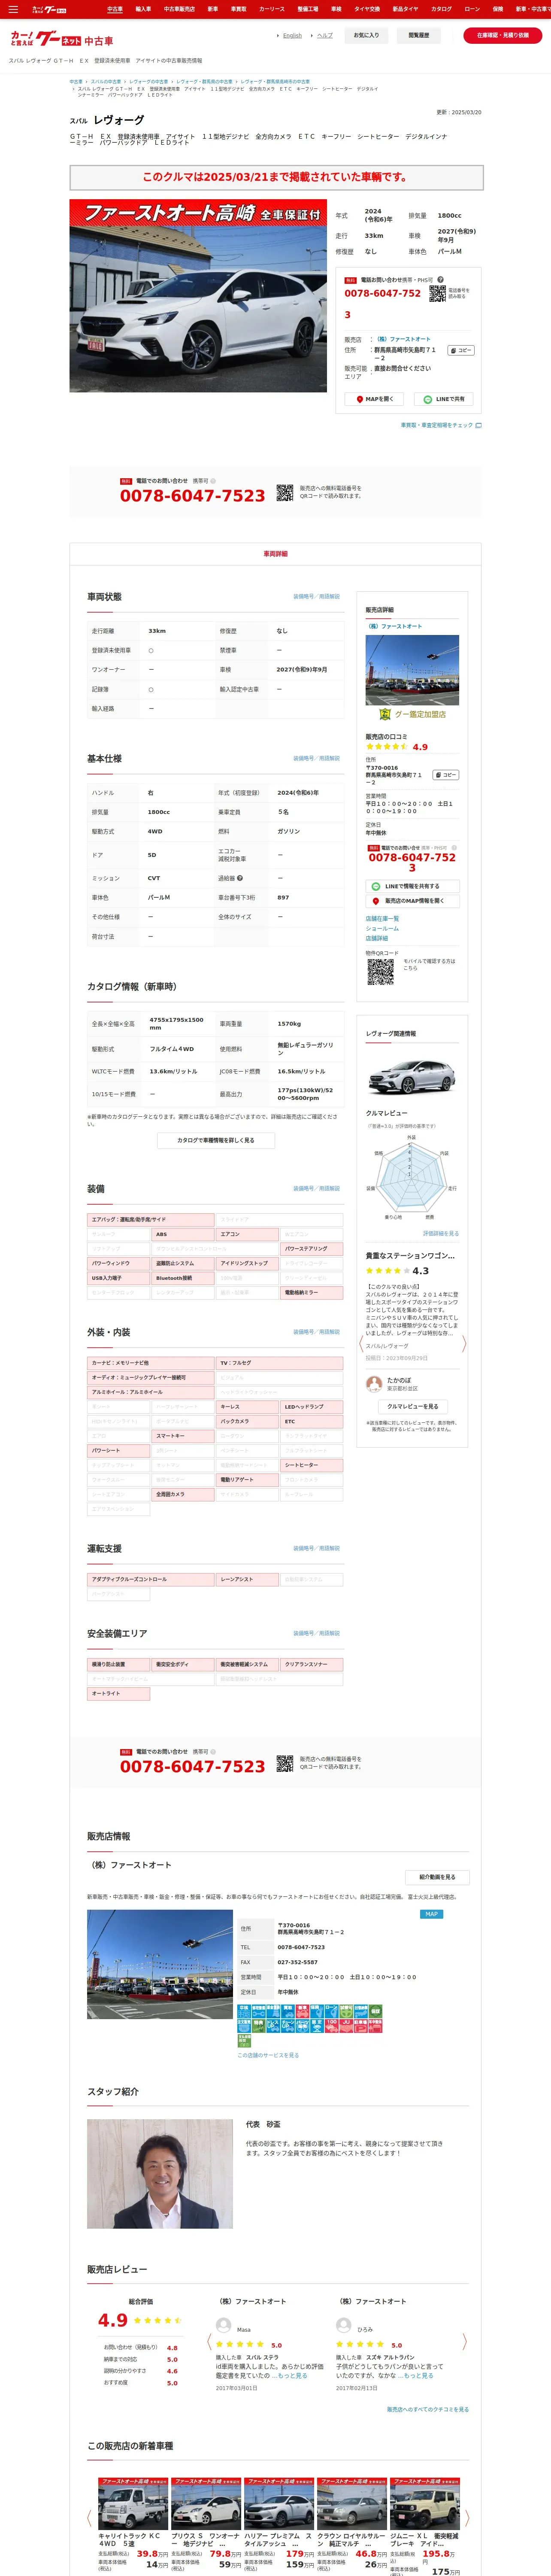Click the グー鑑定加盟店 badge
551x2576 pixels.
point(412,714)
